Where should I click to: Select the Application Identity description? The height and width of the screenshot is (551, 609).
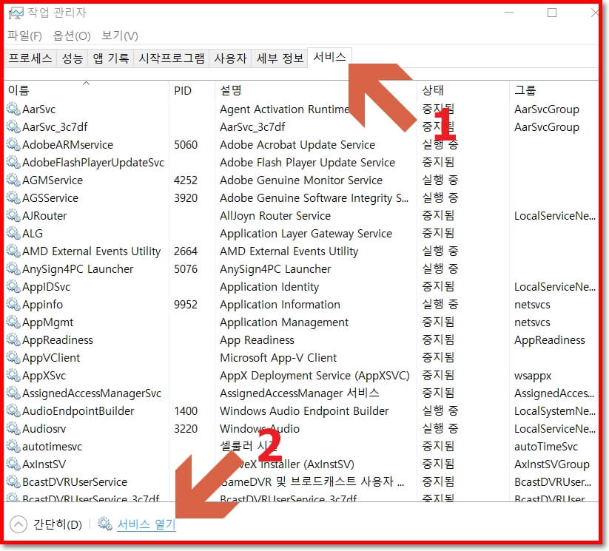(x=269, y=286)
